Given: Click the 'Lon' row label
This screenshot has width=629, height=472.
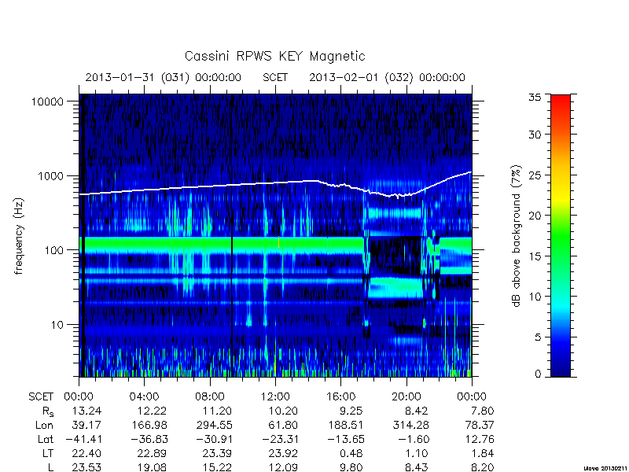Looking at the screenshot, I should (x=45, y=425).
